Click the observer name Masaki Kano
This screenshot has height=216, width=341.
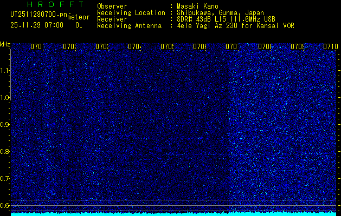point(197,6)
